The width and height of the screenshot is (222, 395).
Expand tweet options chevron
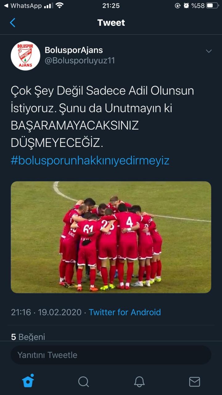(209, 51)
